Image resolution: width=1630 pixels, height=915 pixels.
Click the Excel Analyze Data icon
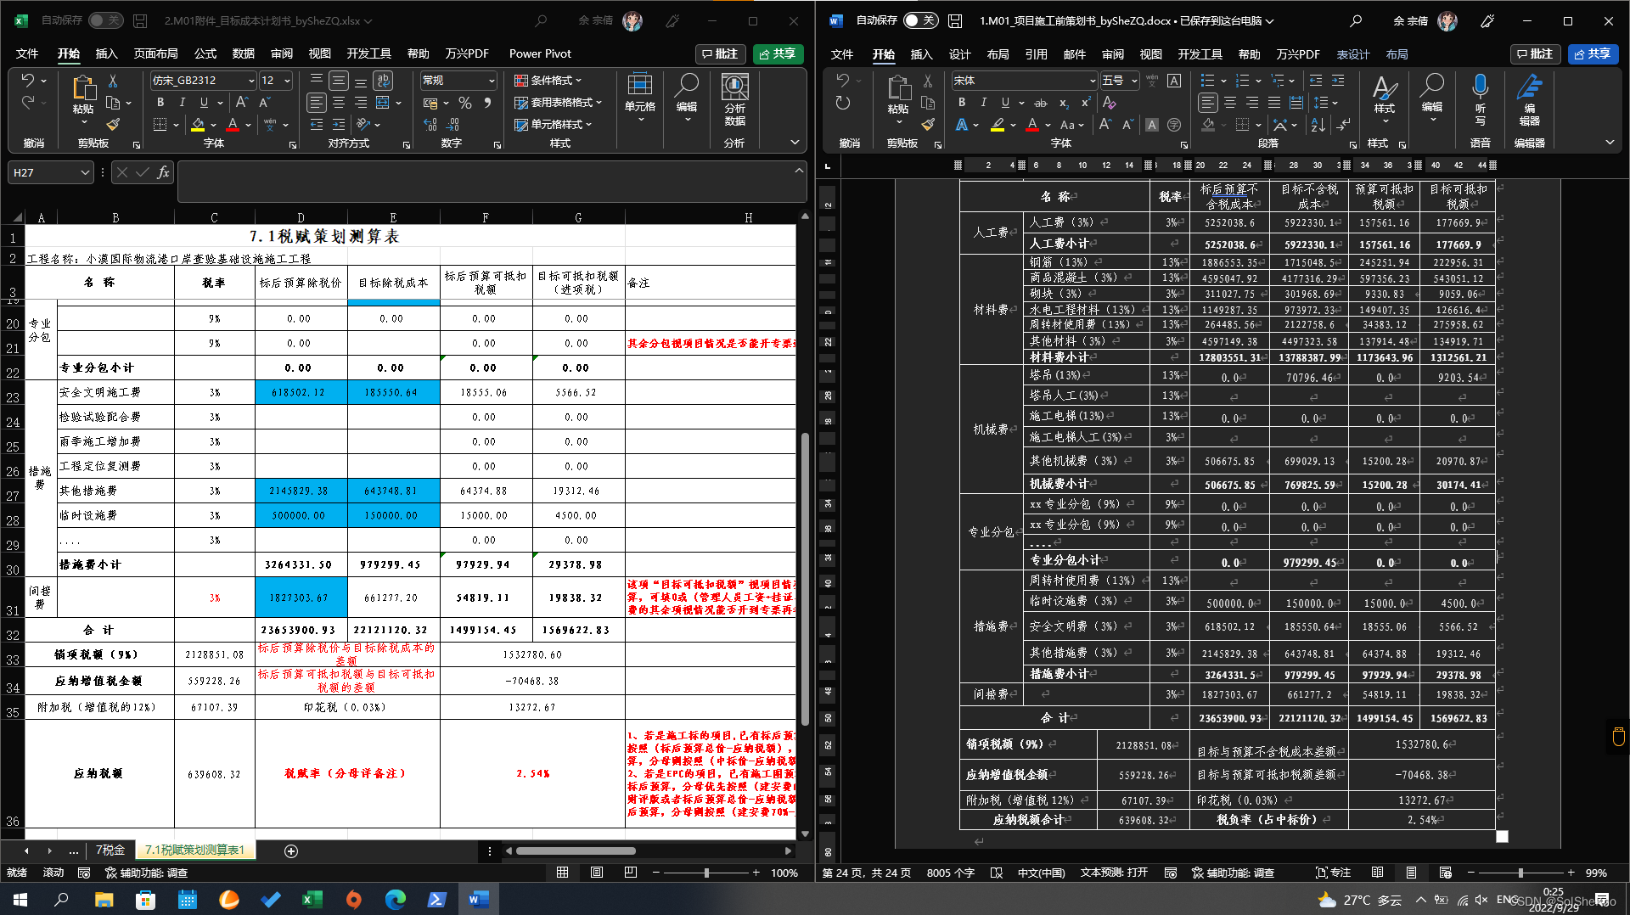coord(734,99)
